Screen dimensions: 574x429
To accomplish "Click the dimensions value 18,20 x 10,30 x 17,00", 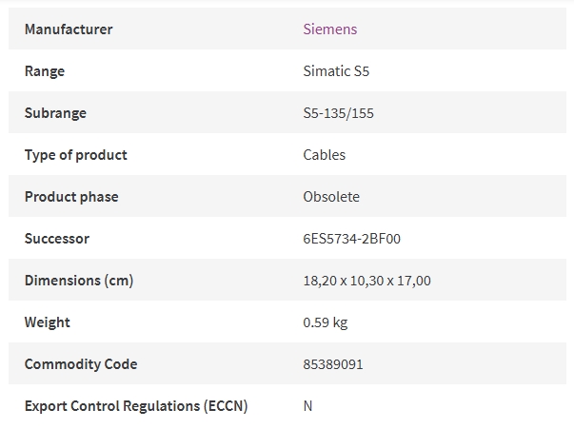I will [x=366, y=281].
